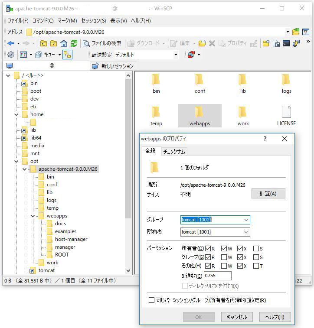
Task: Click the new file shortcut icon
Action: 276,43
